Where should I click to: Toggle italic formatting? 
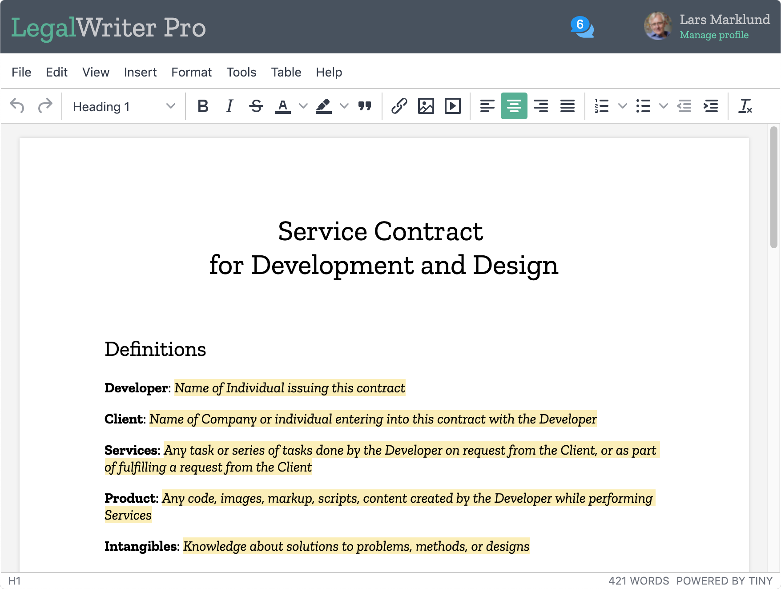point(229,106)
